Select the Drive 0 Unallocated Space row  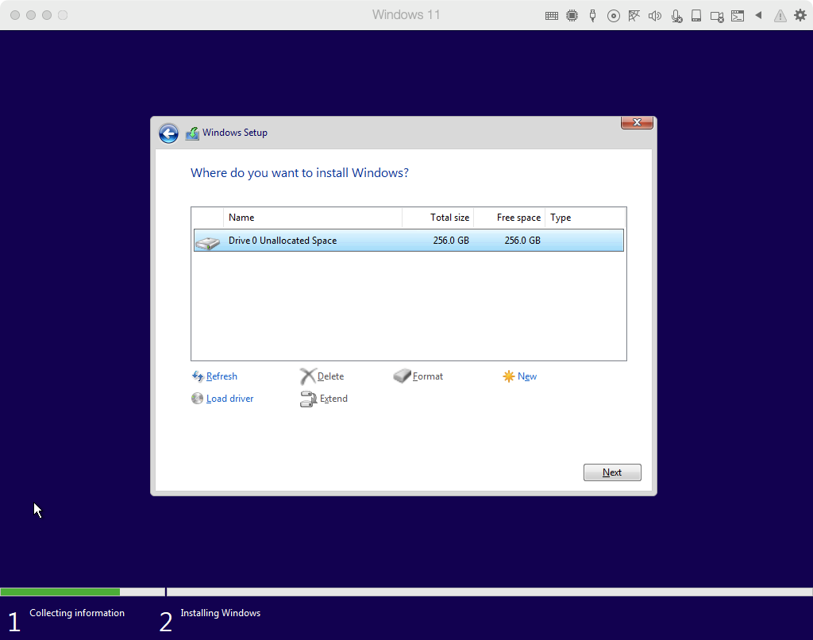409,241
